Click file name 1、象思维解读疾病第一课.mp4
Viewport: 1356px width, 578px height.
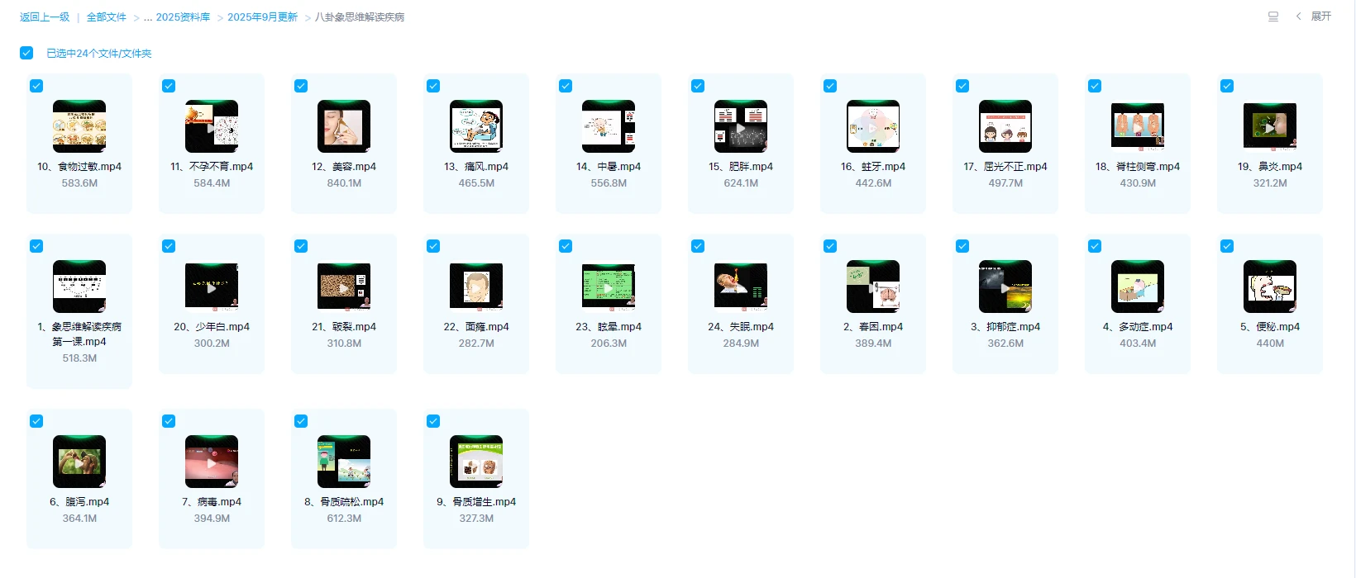coord(79,334)
